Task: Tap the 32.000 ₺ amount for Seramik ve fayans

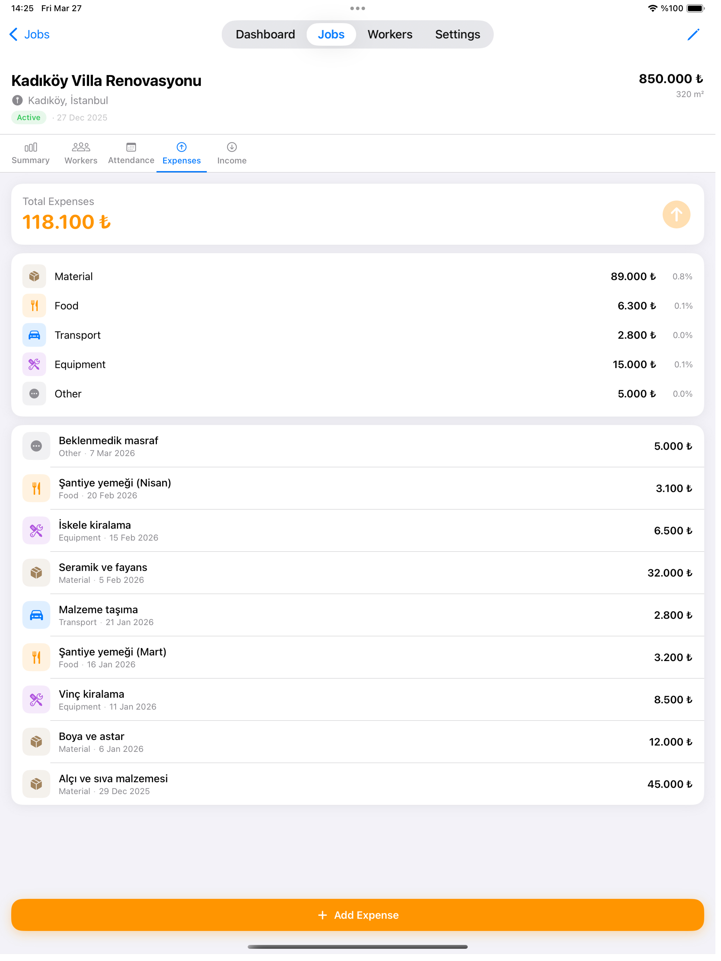Action: (x=669, y=573)
